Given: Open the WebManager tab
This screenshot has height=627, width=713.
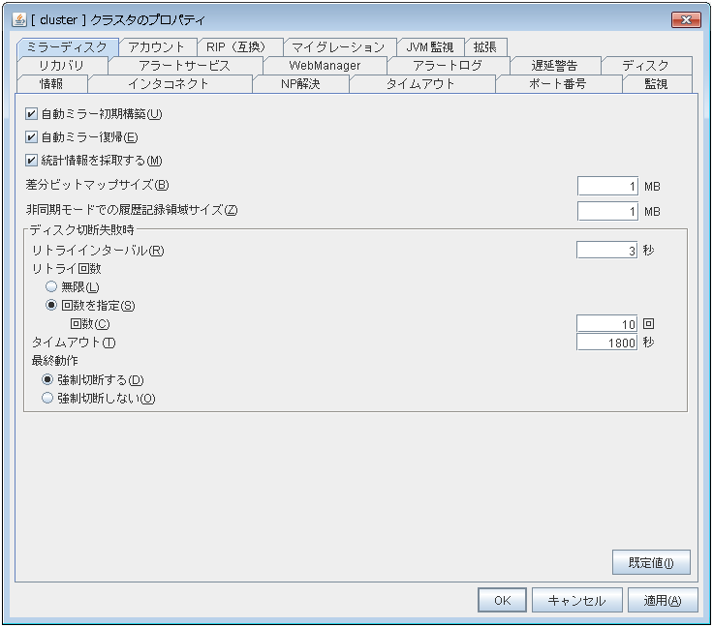Looking at the screenshot, I should 325,66.
